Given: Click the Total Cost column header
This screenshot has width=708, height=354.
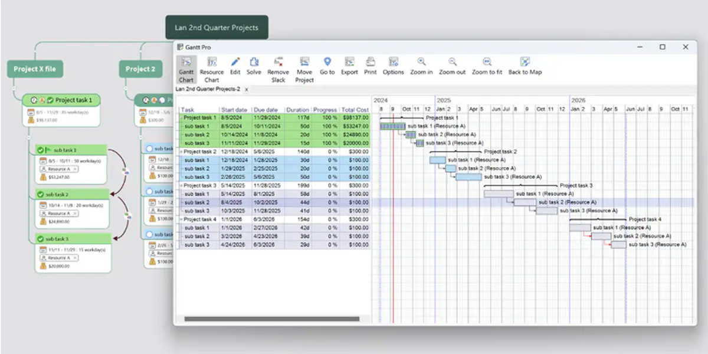Looking at the screenshot, I should 355,110.
